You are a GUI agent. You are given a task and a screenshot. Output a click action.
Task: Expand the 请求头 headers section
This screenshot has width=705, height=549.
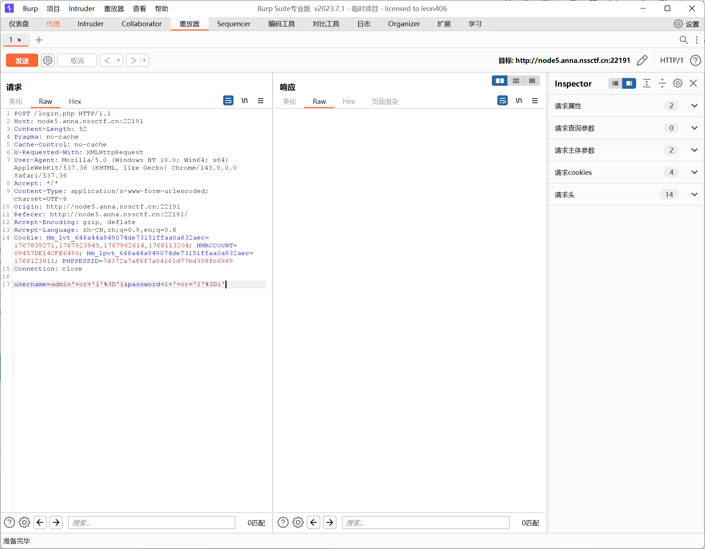[x=694, y=194]
